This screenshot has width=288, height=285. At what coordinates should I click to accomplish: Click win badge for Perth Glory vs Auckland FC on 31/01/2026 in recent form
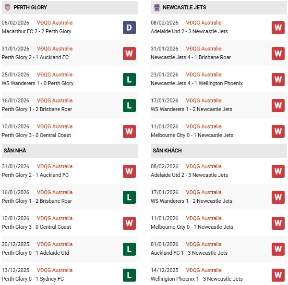tap(129, 53)
